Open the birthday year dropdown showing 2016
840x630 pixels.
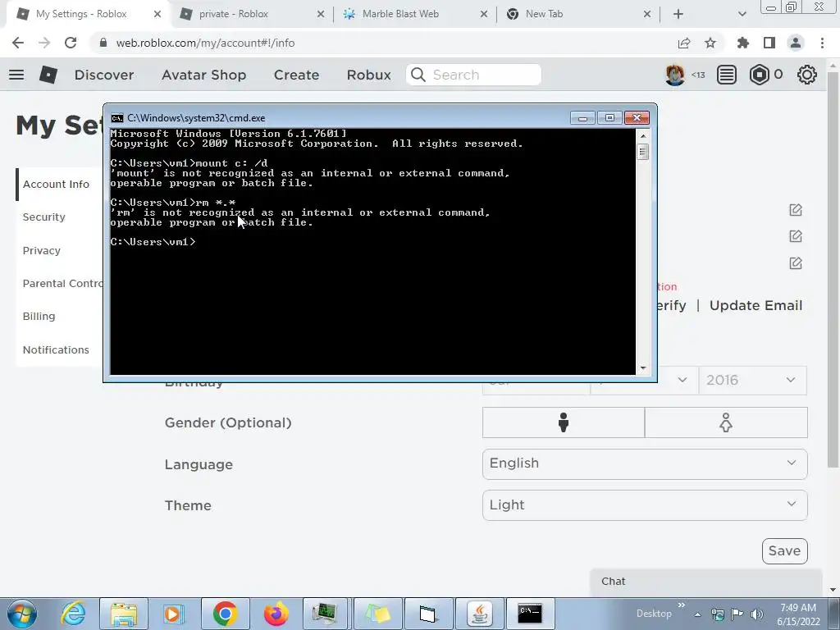[753, 381]
